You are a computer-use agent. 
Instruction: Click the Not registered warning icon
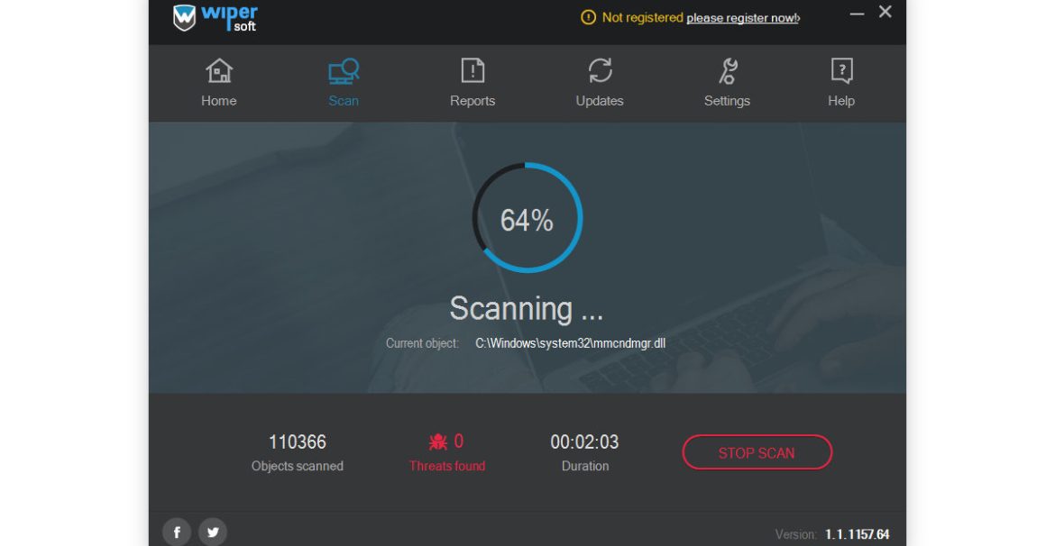click(x=588, y=17)
